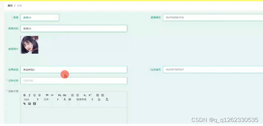Viewport: 263px width, 126px height.
Task: Toggle strikethrough formatting in the editor
Action: 39,95
